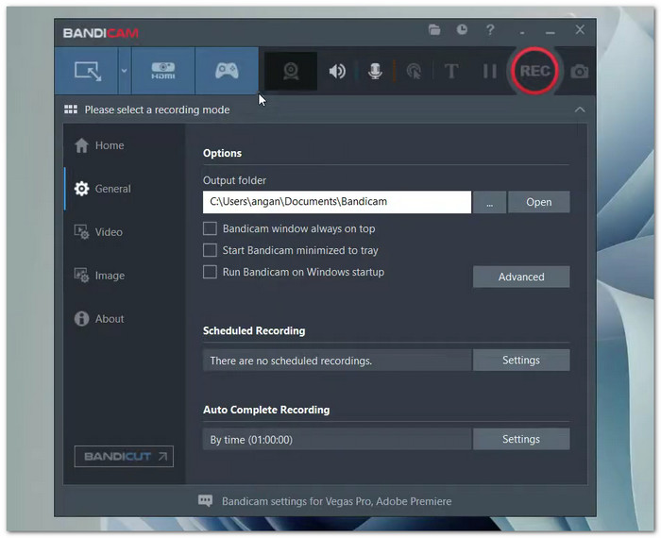Open the Advanced options button

(521, 277)
